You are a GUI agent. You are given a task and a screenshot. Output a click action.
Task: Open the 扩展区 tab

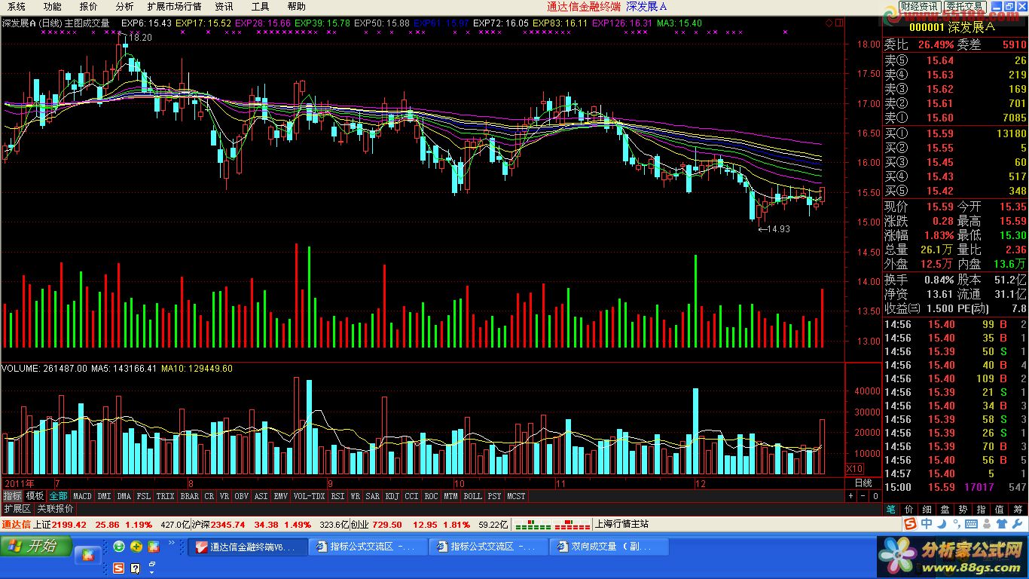(18, 509)
